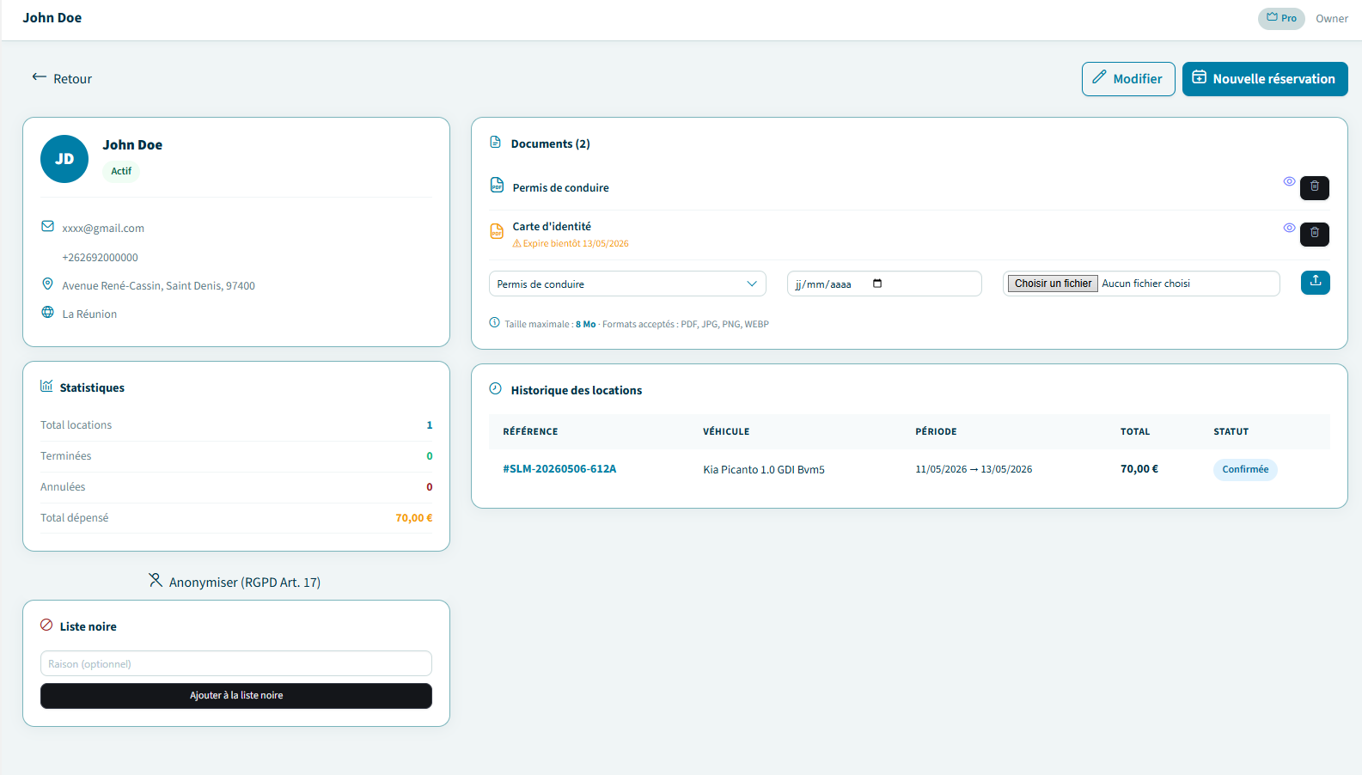The height and width of the screenshot is (775, 1362).
Task: Open the document type dropdown
Action: point(627,284)
